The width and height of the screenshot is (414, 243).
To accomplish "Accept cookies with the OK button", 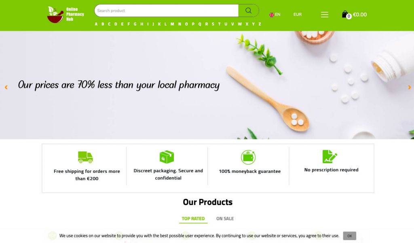I will click(x=350, y=236).
